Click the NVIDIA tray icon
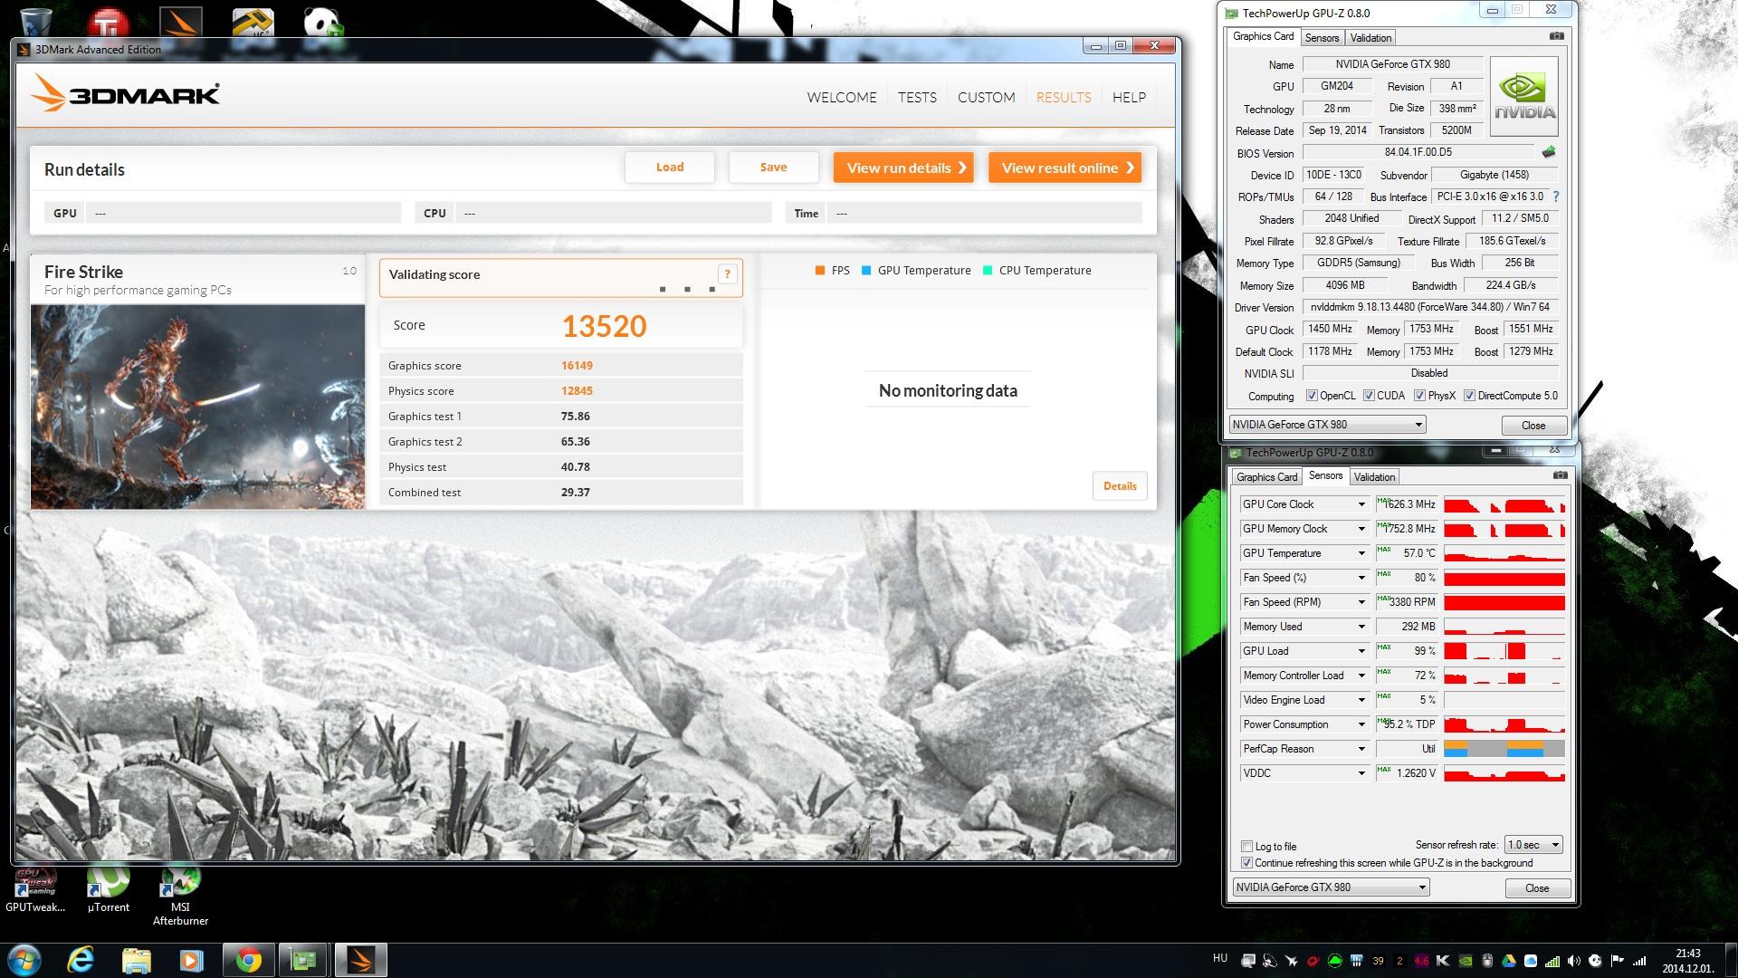Viewport: 1738px width, 978px height. click(1466, 961)
